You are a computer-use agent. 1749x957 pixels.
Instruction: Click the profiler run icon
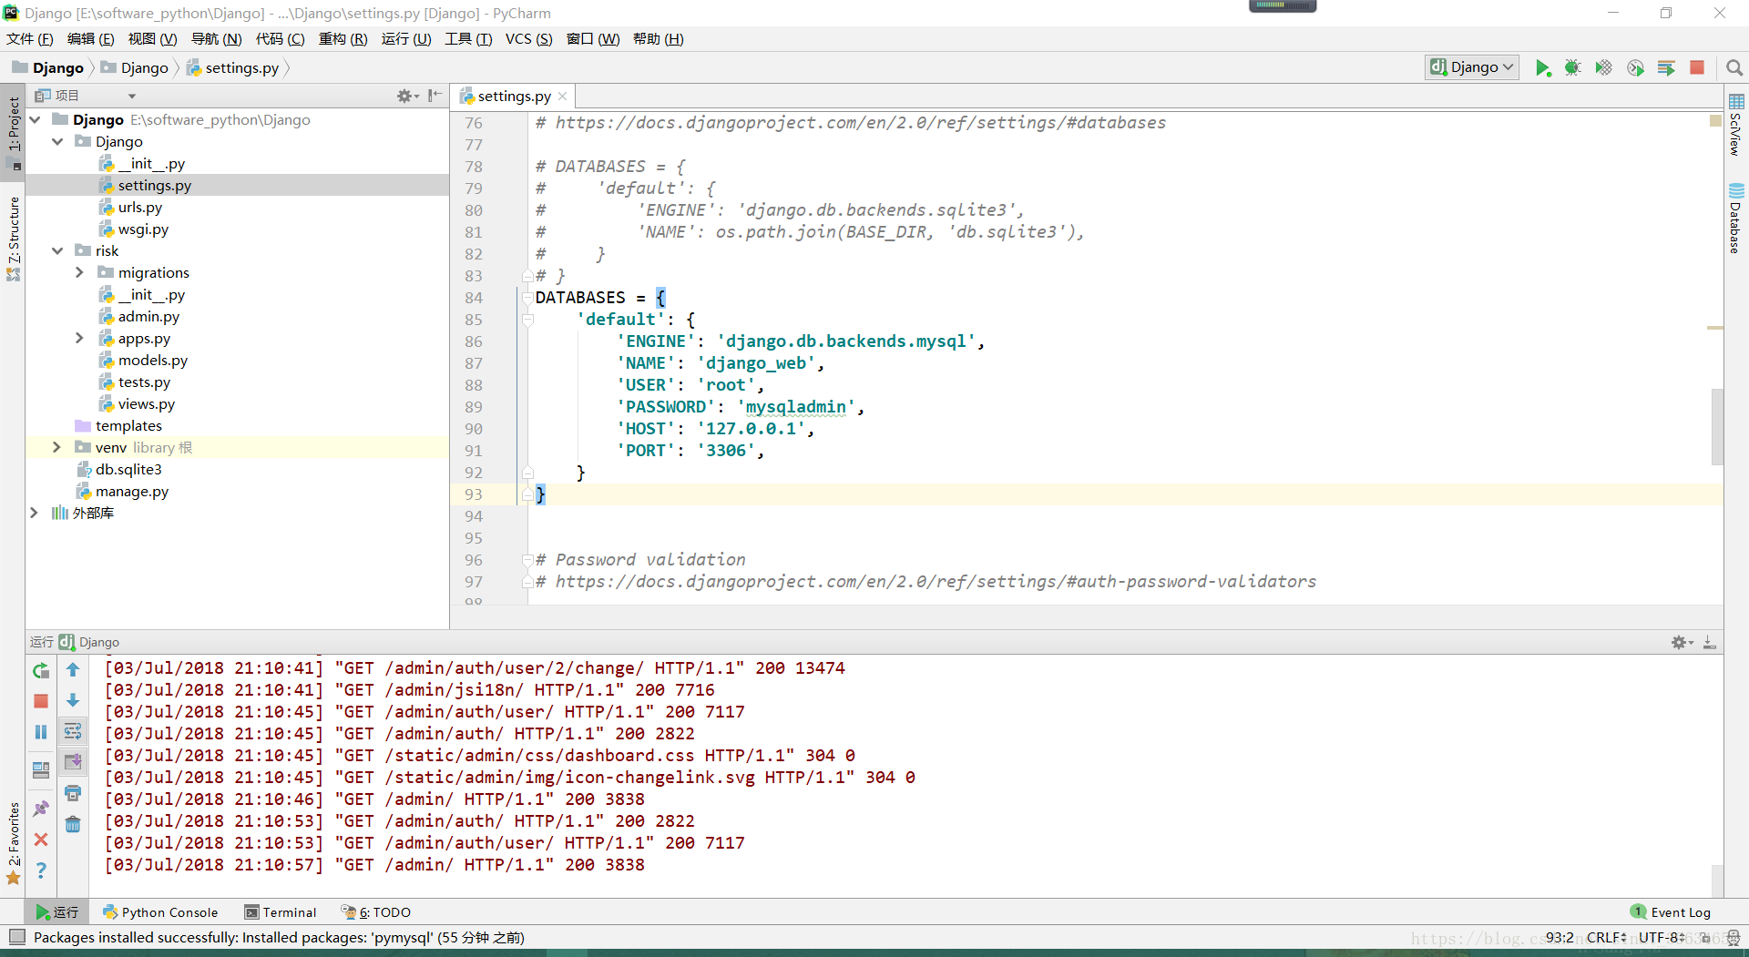1635,68
